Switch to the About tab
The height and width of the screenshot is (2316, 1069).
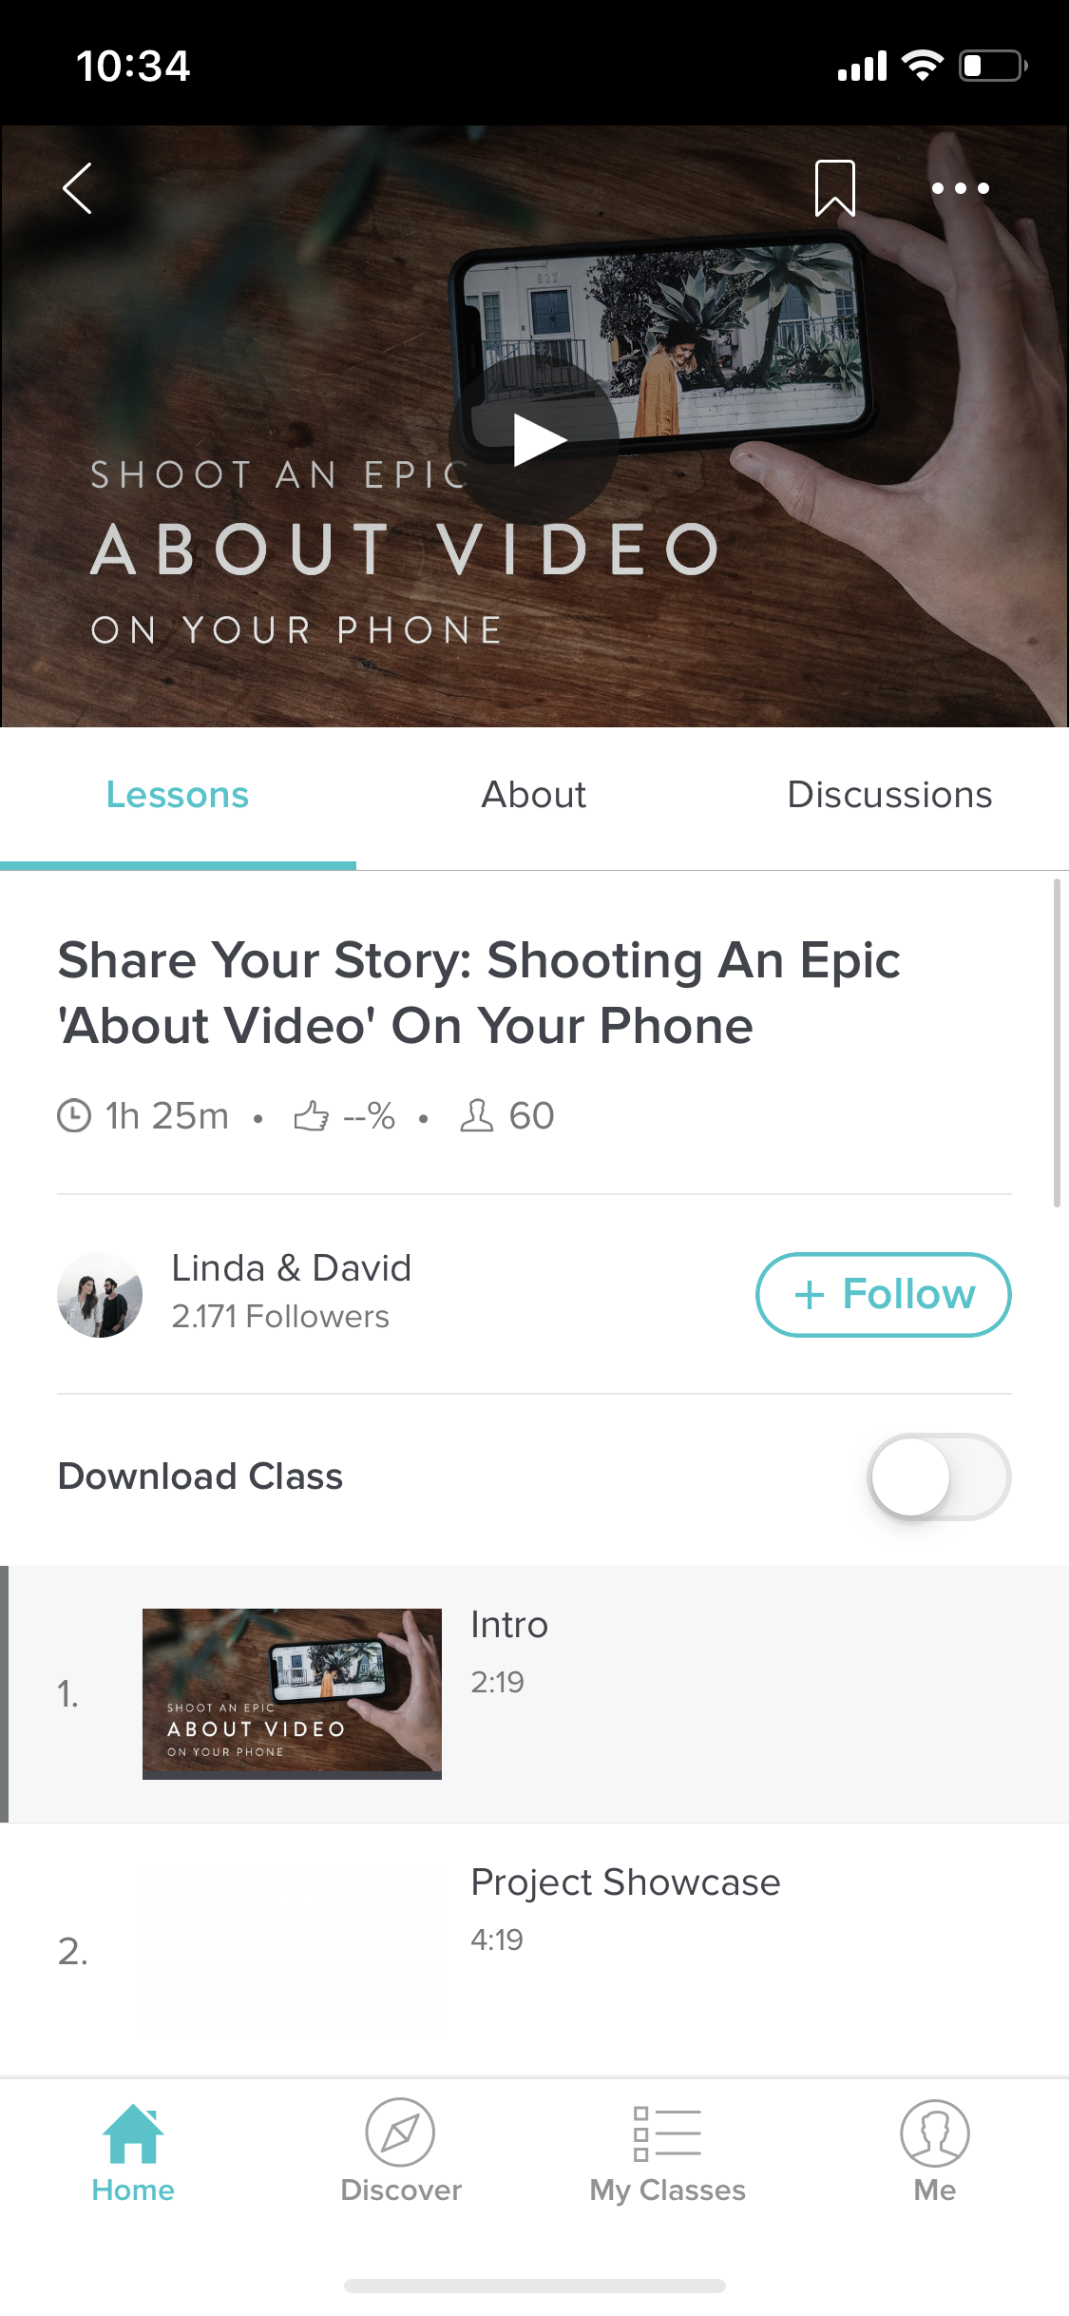pyautogui.click(x=534, y=795)
